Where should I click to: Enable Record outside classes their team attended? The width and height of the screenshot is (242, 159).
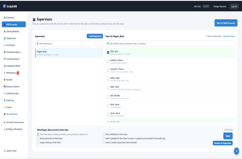coord(103,142)
